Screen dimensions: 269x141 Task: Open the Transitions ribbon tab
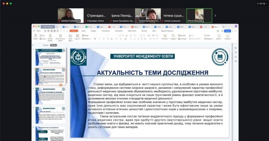coord(105,31)
